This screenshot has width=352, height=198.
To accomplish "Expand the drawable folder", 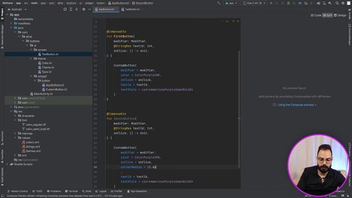I will (x=15, y=116).
